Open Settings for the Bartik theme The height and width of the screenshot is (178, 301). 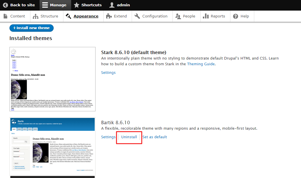(108, 137)
